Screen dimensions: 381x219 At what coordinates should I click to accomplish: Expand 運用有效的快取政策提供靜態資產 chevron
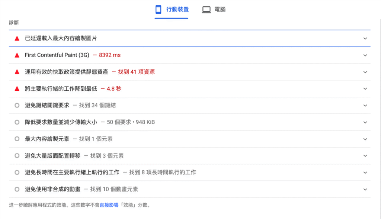[x=365, y=72]
